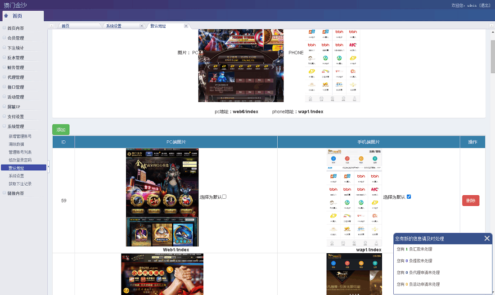Switch to the 系统设置 tab
The image size is (495, 295).
click(x=114, y=26)
